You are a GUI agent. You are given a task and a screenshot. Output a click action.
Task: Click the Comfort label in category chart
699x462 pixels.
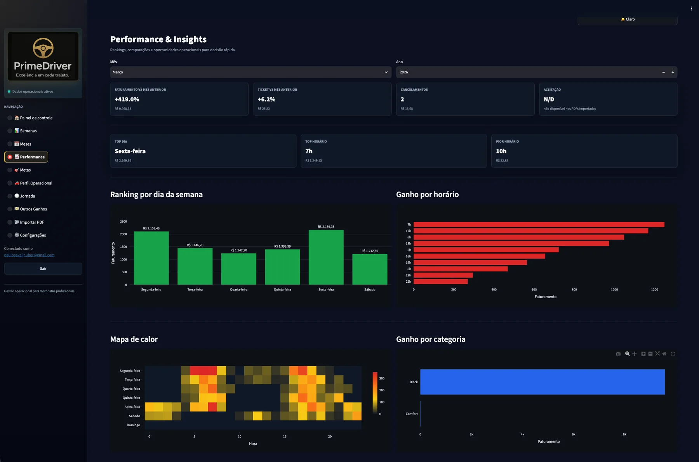click(412, 414)
